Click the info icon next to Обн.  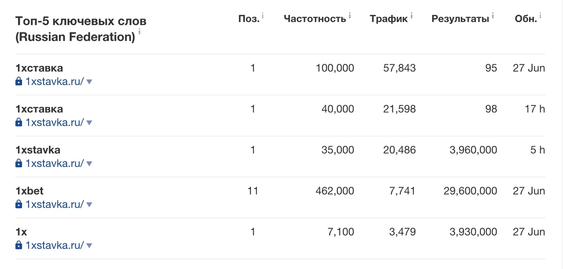(541, 16)
